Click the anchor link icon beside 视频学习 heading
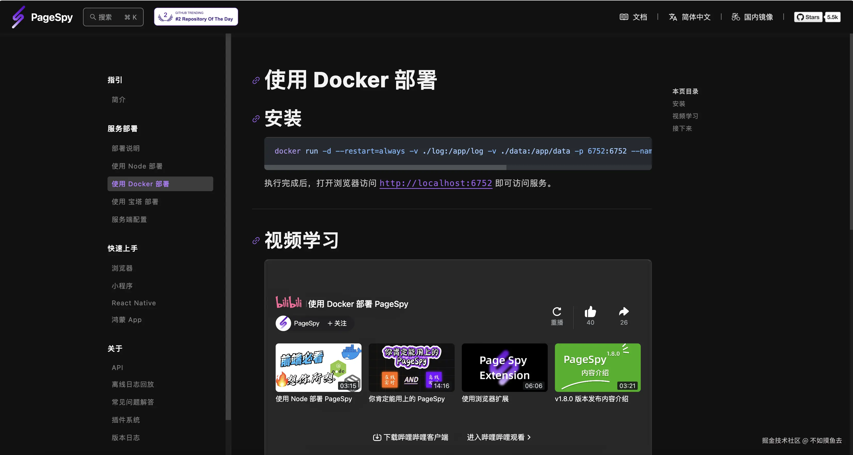Screen dimensions: 853x455 256,241
